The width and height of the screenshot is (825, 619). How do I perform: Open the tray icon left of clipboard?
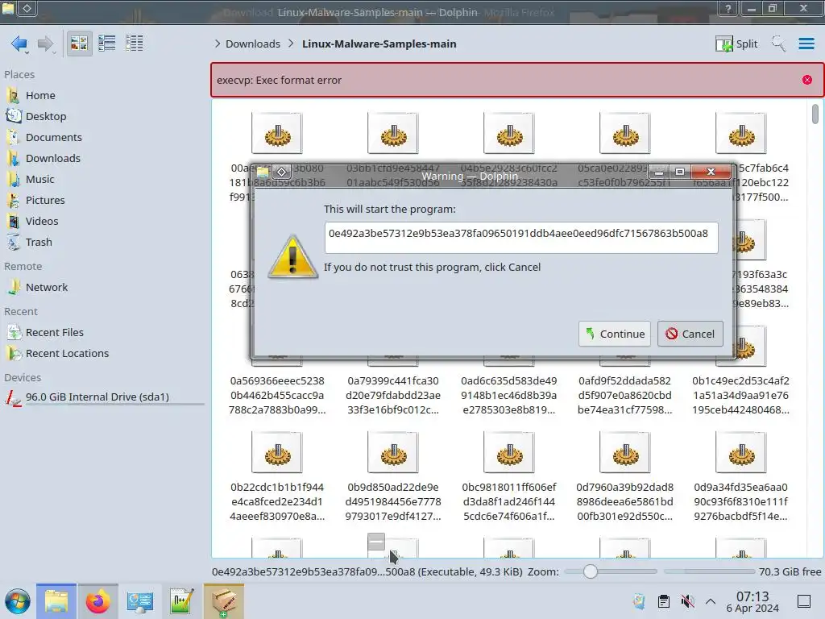click(x=639, y=601)
